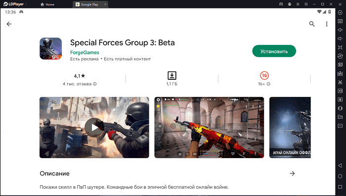346x196 pixels.
Task: Play the game trailer video
Action: click(94, 128)
